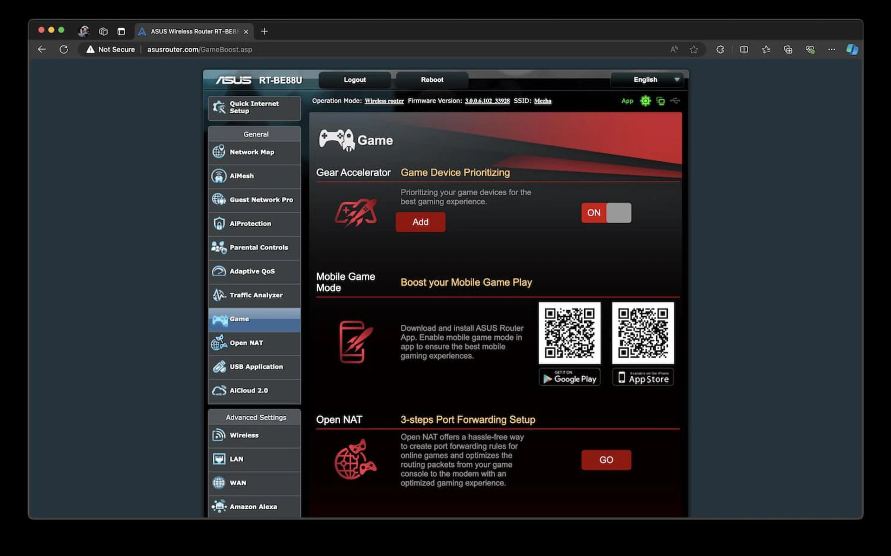
Task: Click the Parental Controls icon
Action: (219, 247)
